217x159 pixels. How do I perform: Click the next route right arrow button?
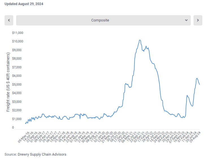coord(198,20)
